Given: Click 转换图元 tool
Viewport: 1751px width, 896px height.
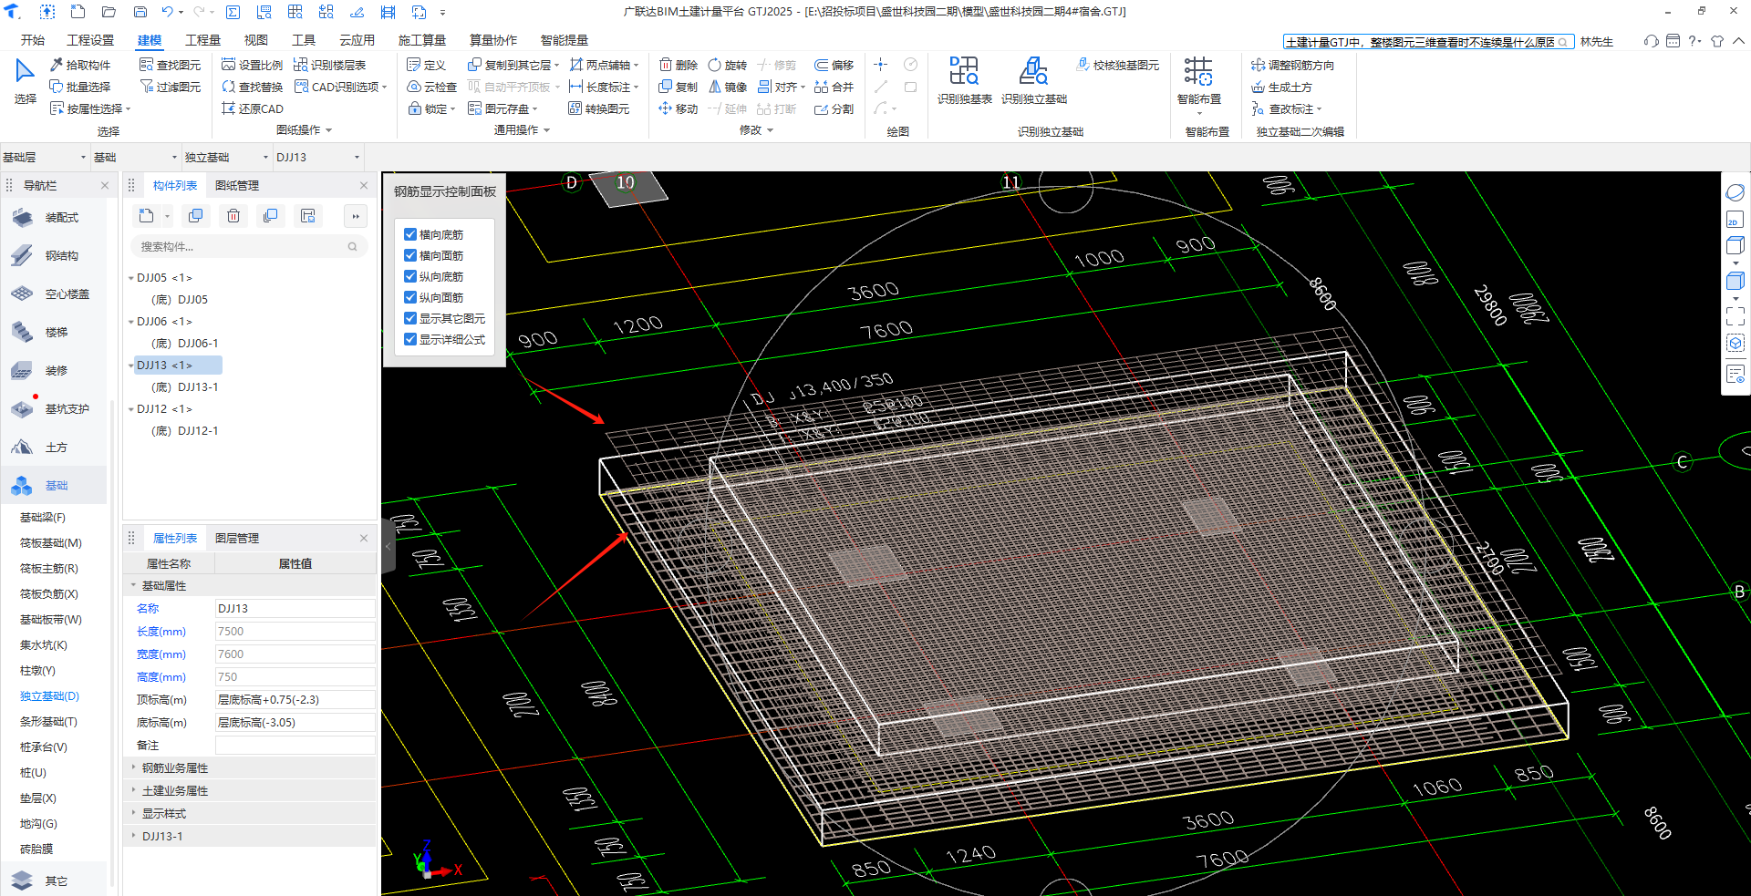Looking at the screenshot, I should click(x=598, y=108).
